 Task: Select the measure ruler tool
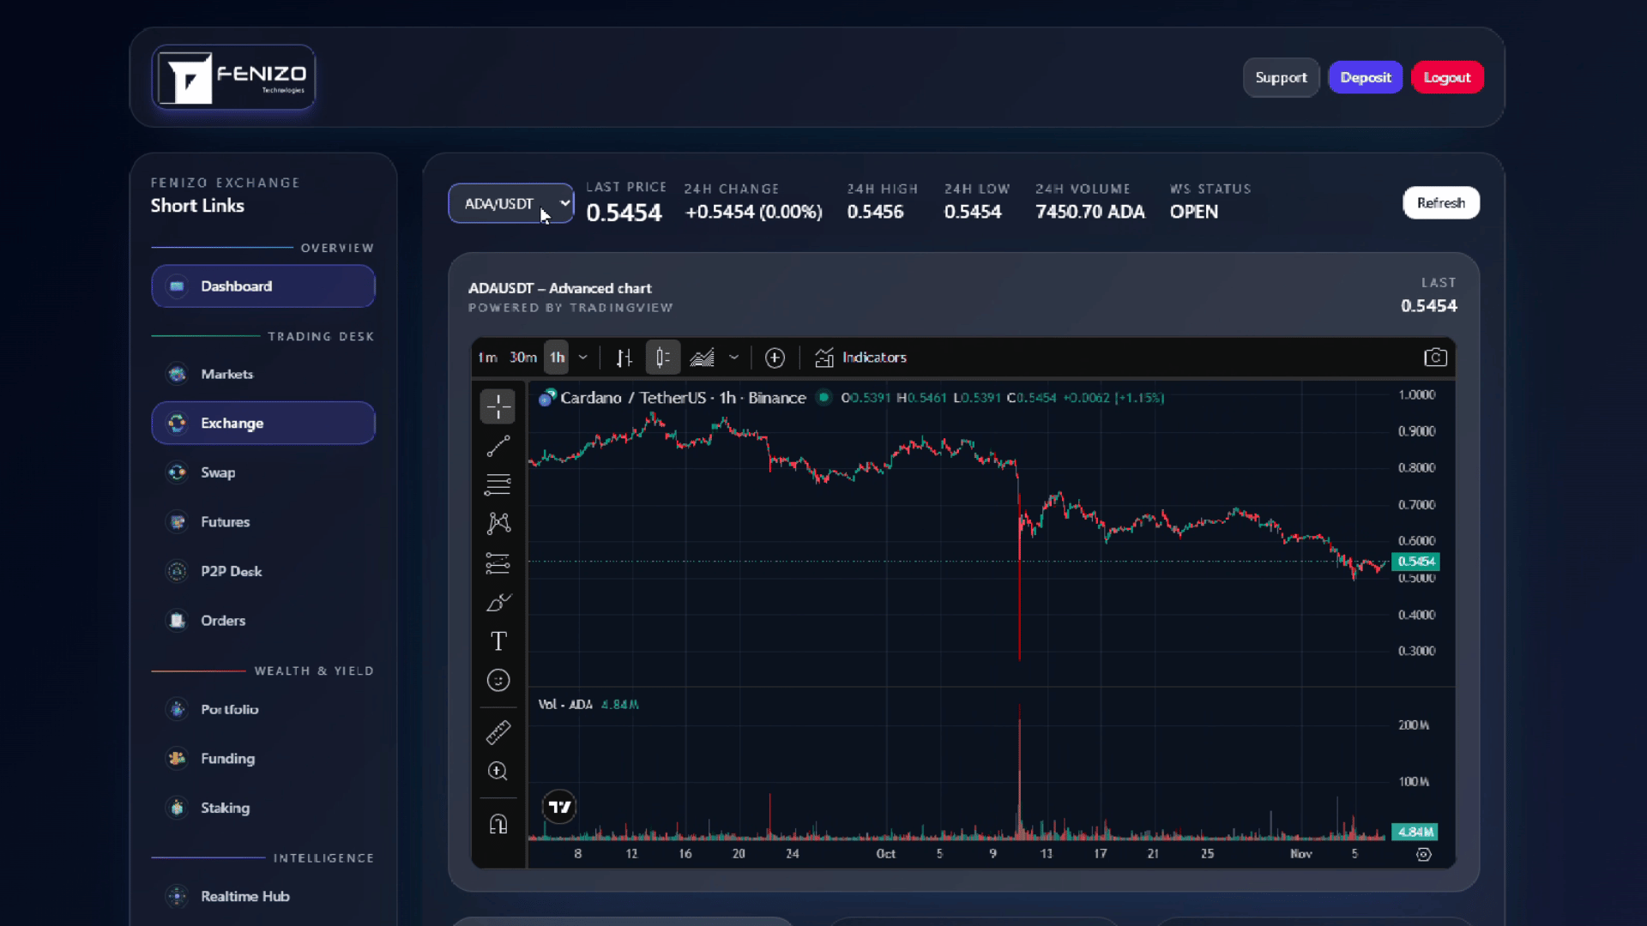[x=498, y=732]
